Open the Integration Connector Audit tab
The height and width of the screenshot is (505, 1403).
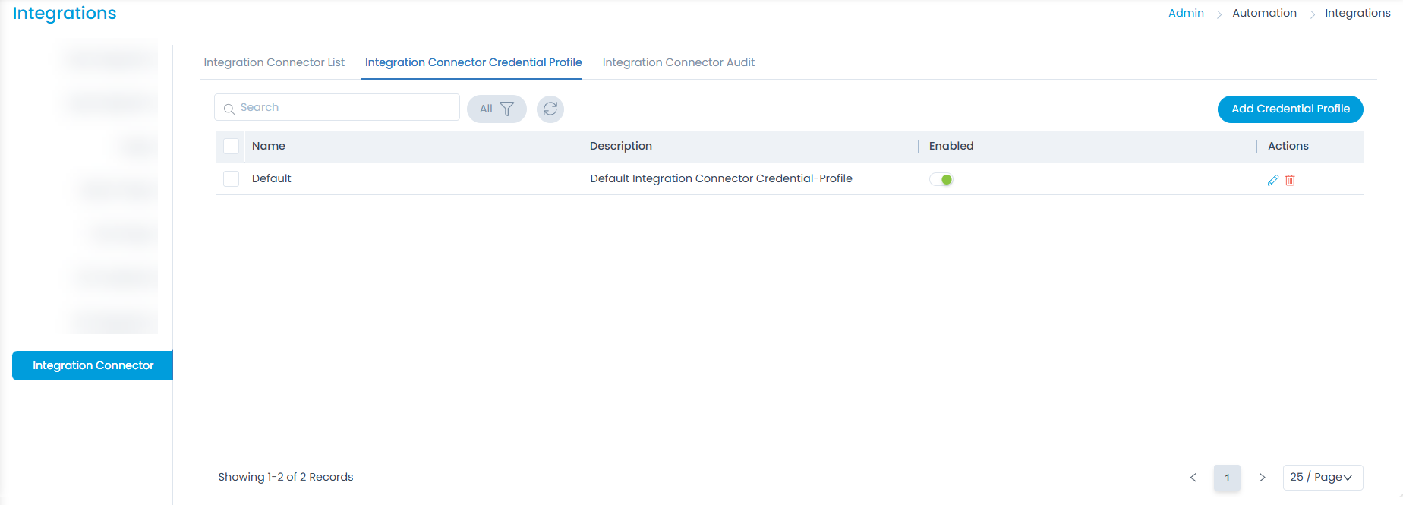[x=678, y=62]
